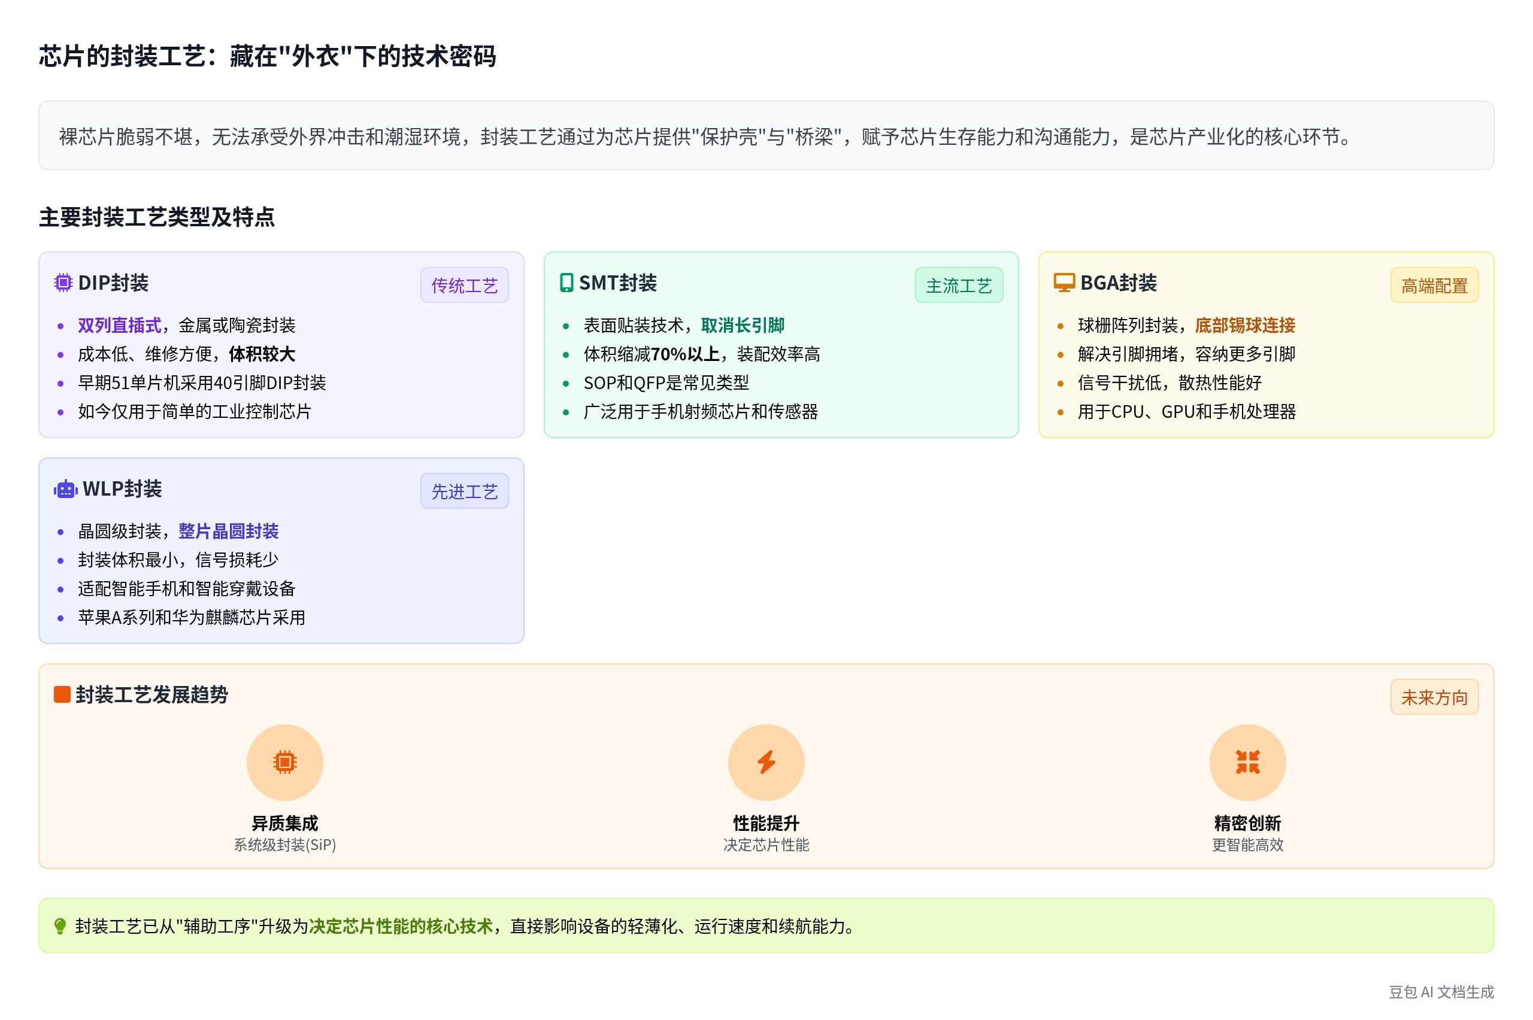
Task: Click the 未来方向 badge
Action: coord(1434,697)
